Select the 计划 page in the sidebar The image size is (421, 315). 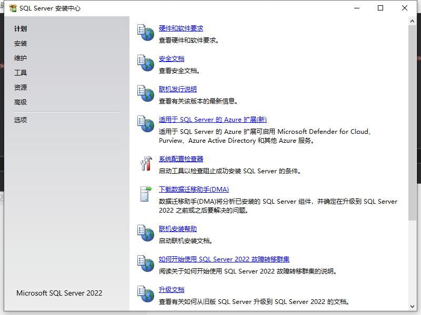coord(21,29)
